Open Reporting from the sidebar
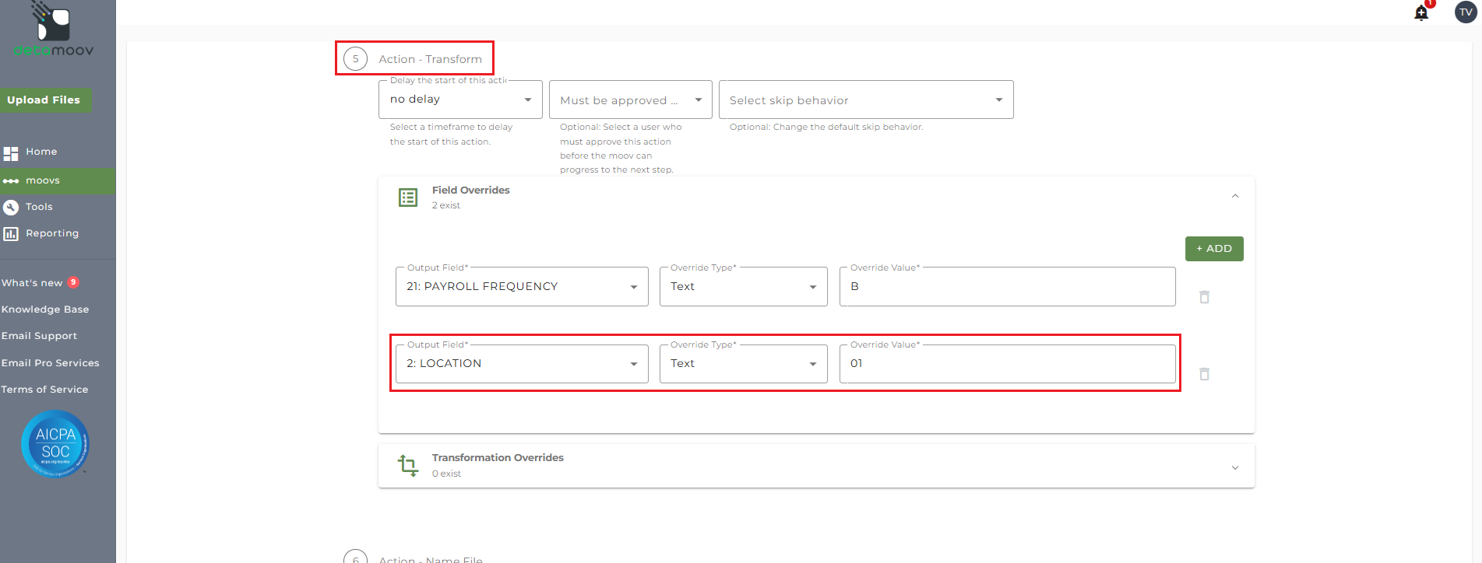This screenshot has width=1482, height=563. click(51, 233)
